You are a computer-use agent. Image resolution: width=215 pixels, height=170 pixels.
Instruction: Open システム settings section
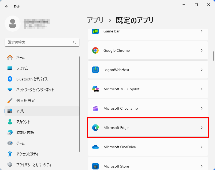pyautogui.click(x=42, y=68)
